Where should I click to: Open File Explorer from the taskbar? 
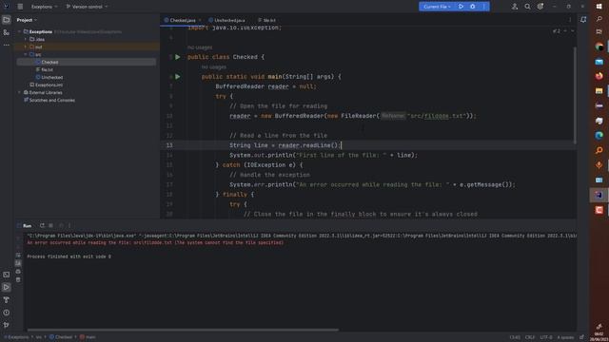599,91
